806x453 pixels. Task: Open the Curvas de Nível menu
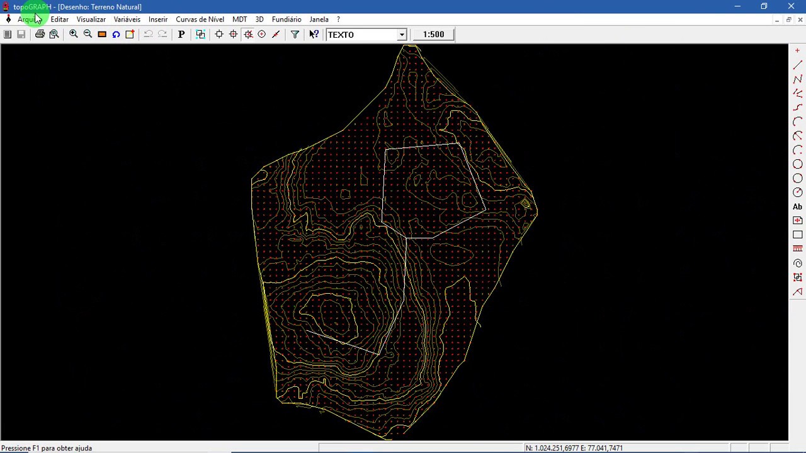point(200,20)
